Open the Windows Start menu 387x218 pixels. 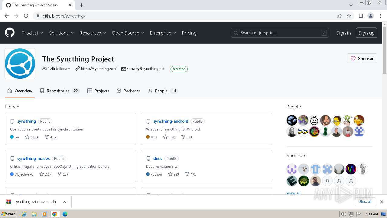click(x=8, y=214)
